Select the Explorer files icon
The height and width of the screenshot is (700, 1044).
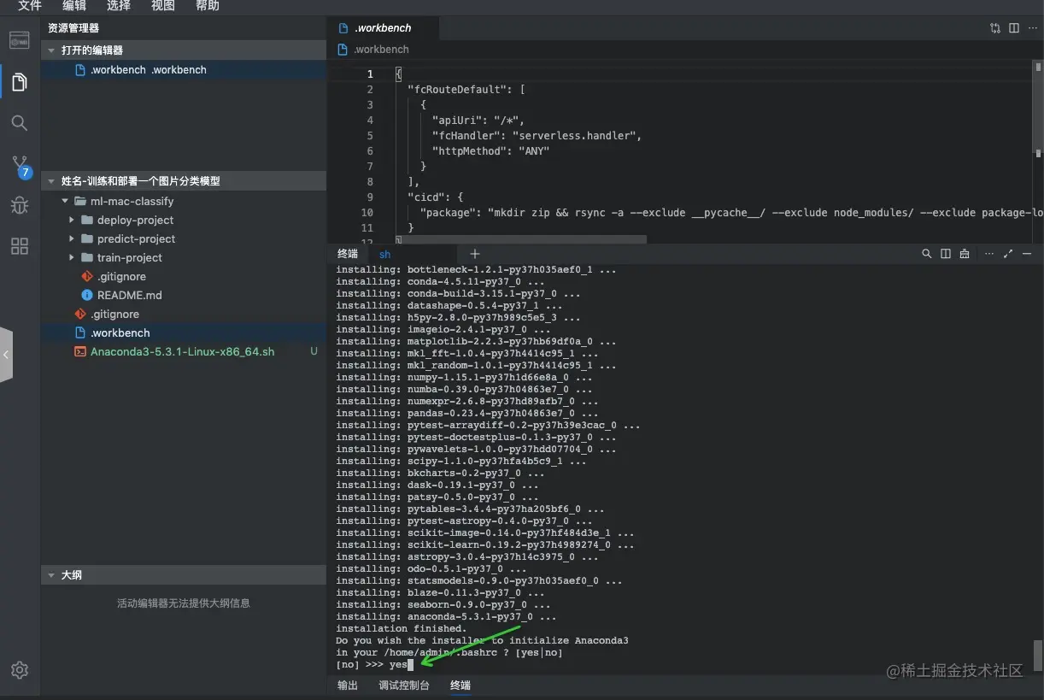[x=20, y=82]
